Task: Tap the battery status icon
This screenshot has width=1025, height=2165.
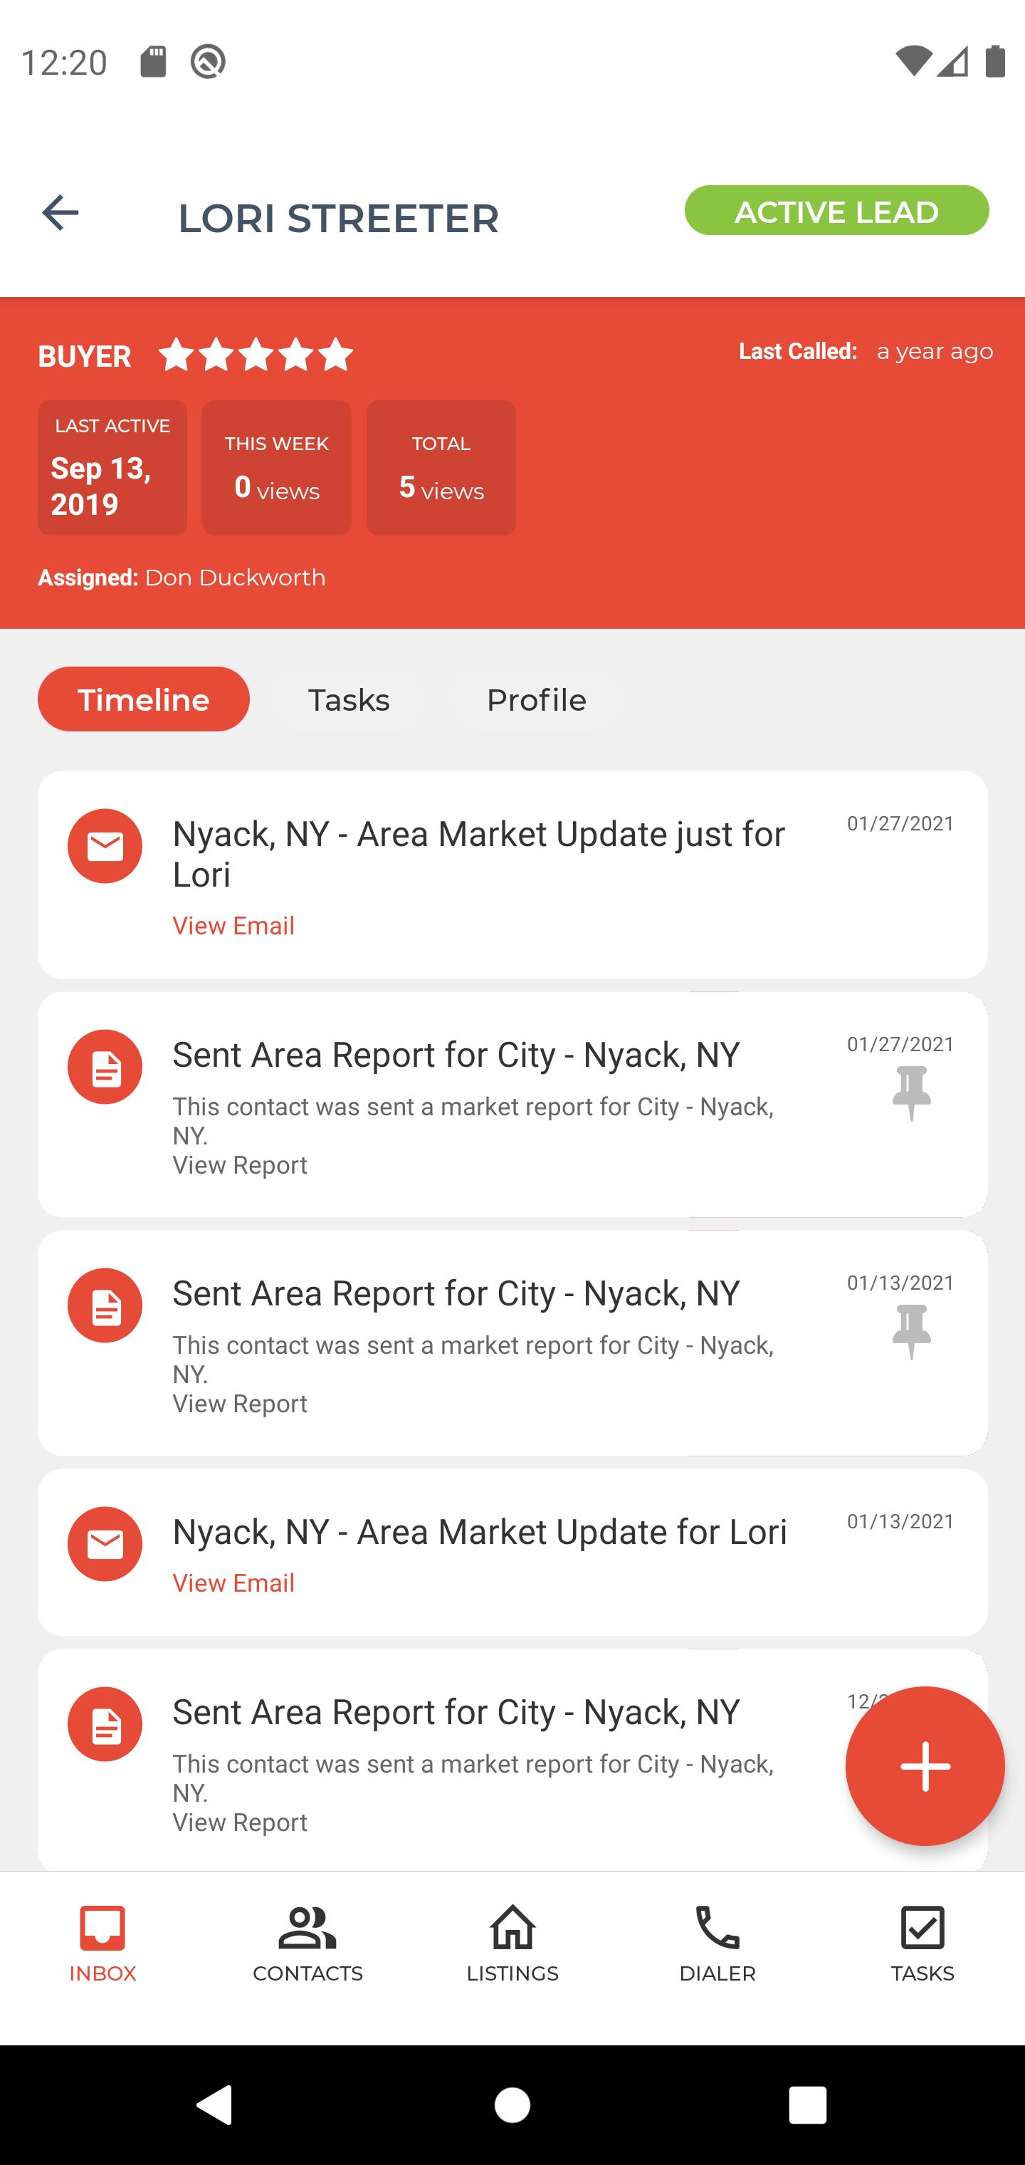Action: (995, 61)
